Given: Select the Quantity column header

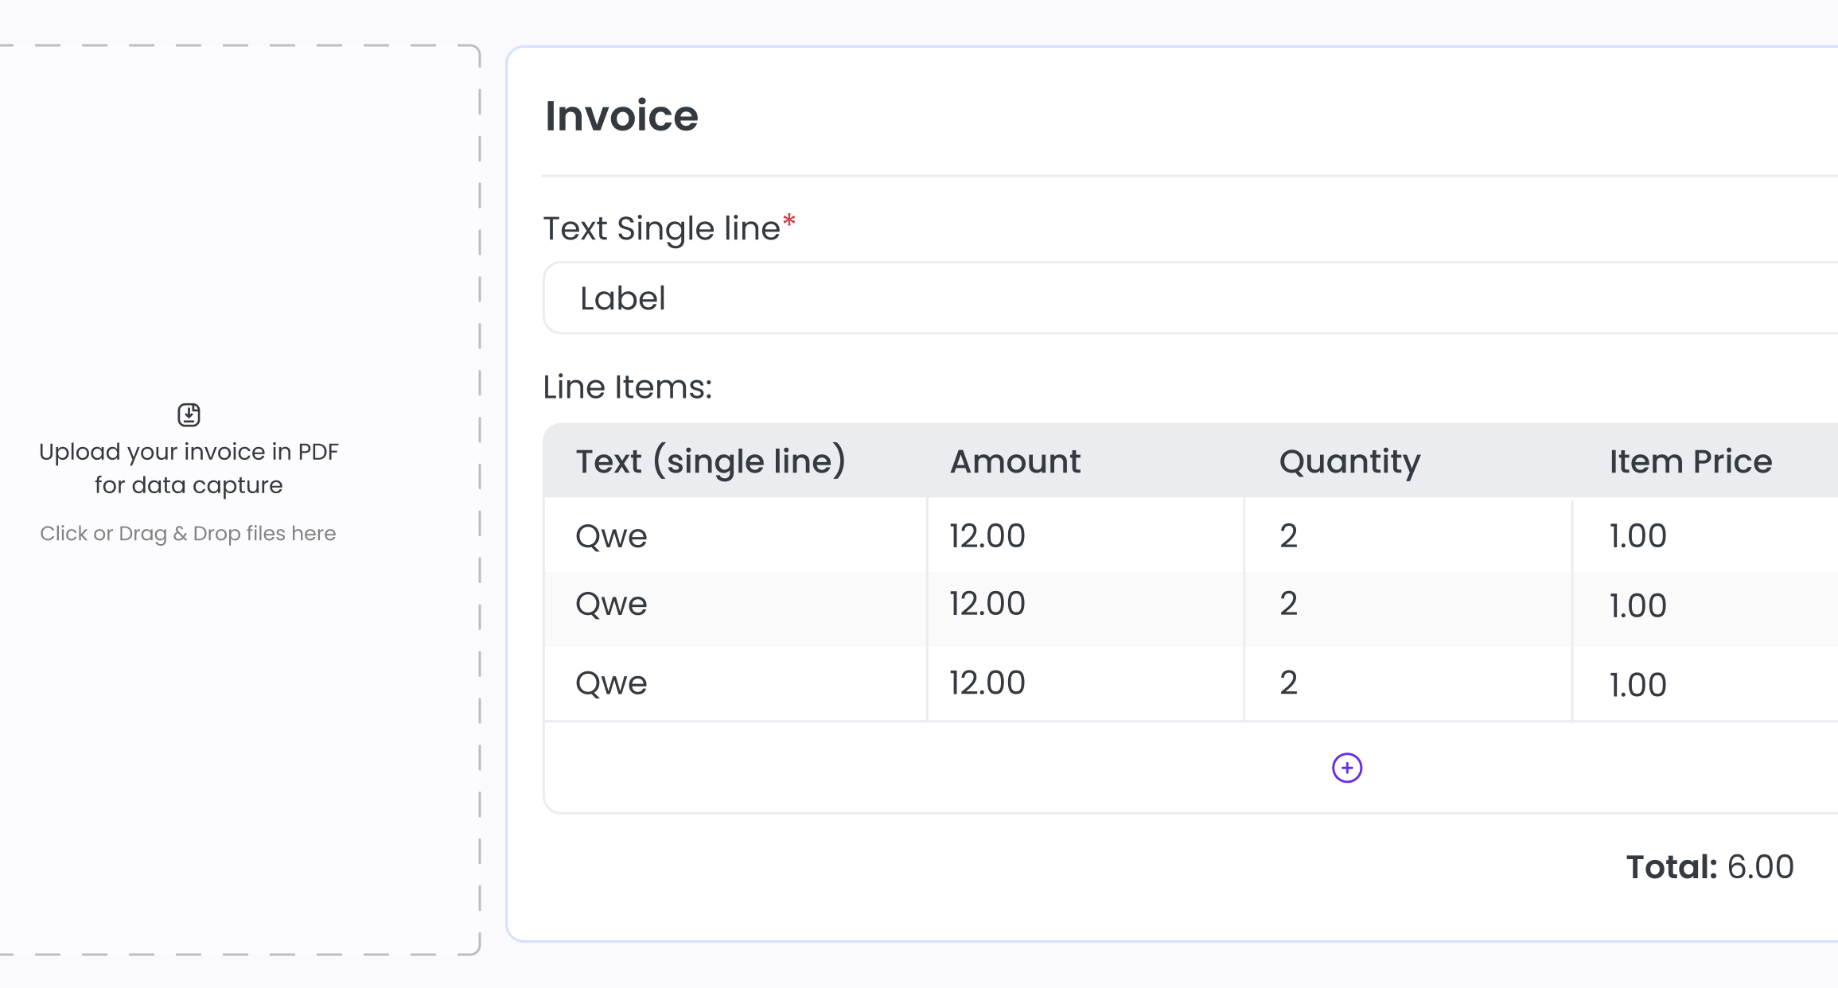Looking at the screenshot, I should 1349,461.
